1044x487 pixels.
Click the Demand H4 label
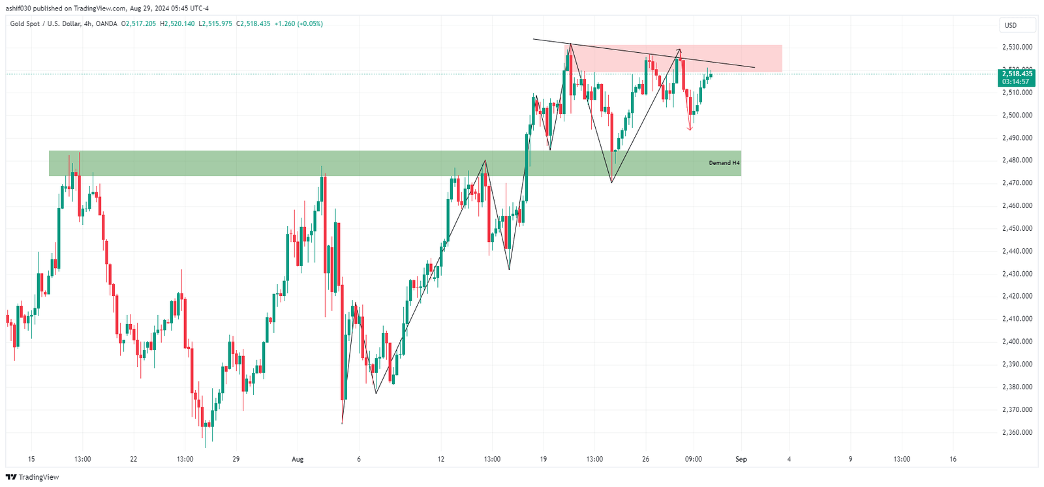pyautogui.click(x=724, y=163)
